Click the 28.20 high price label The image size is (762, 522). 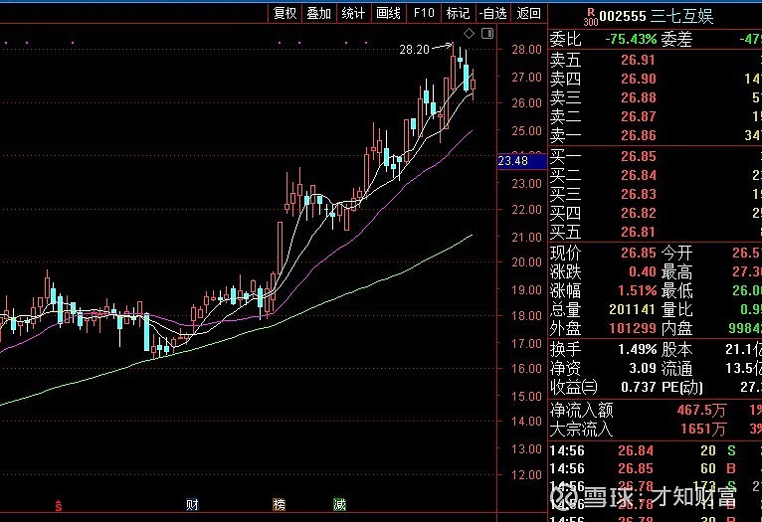(x=415, y=49)
